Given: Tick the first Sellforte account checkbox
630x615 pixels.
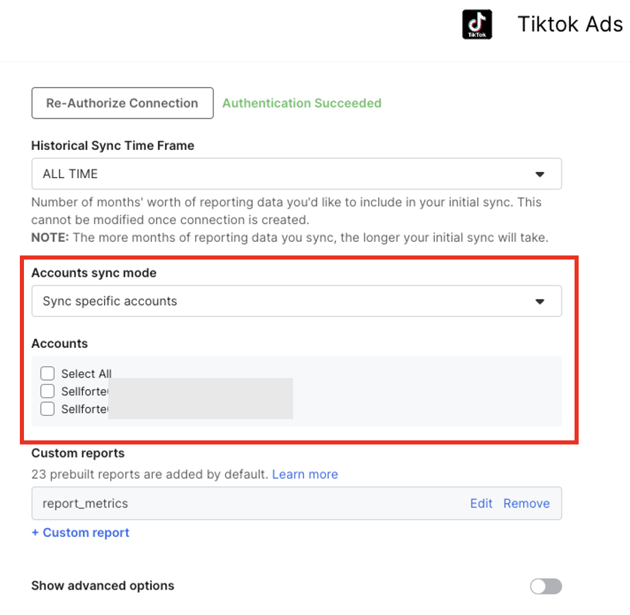Looking at the screenshot, I should click(47, 392).
